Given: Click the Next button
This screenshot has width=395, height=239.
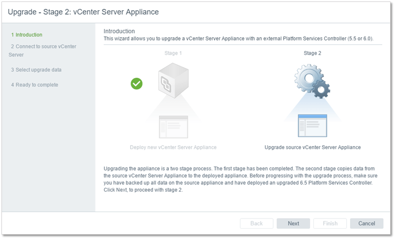Looking at the screenshot, I should point(293,223).
